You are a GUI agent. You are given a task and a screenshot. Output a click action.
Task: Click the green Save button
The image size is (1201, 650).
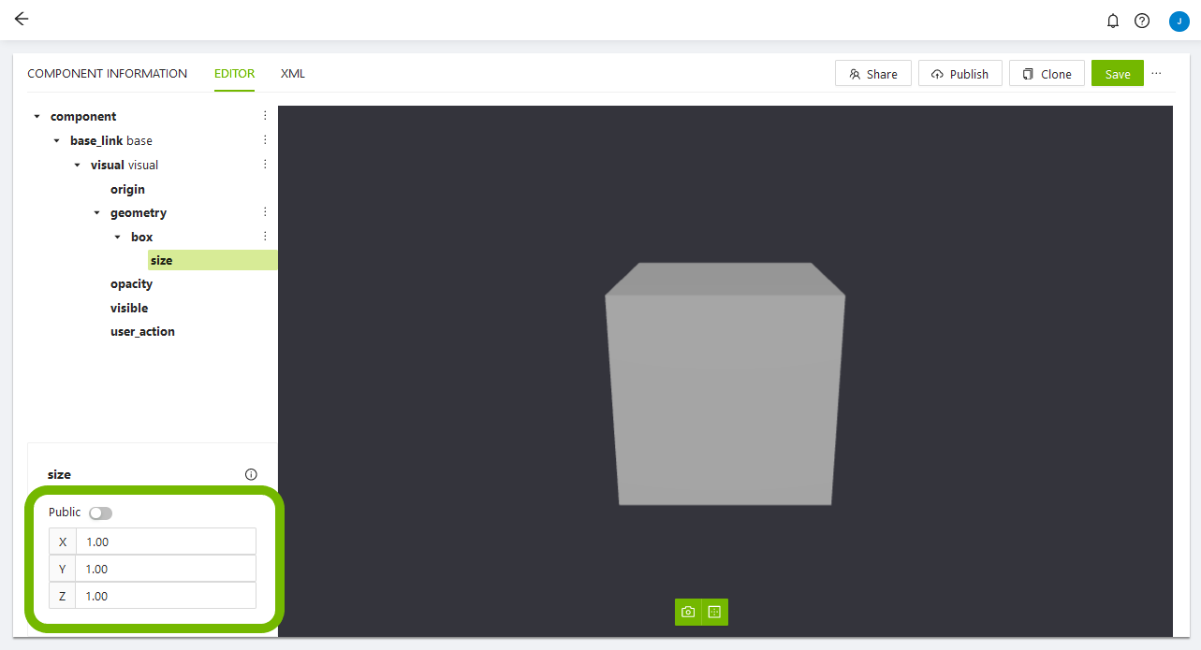click(1117, 74)
